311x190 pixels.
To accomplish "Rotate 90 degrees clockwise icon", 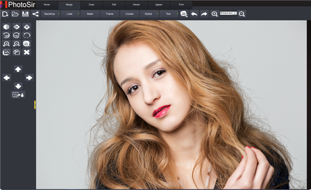I will point(17,35).
